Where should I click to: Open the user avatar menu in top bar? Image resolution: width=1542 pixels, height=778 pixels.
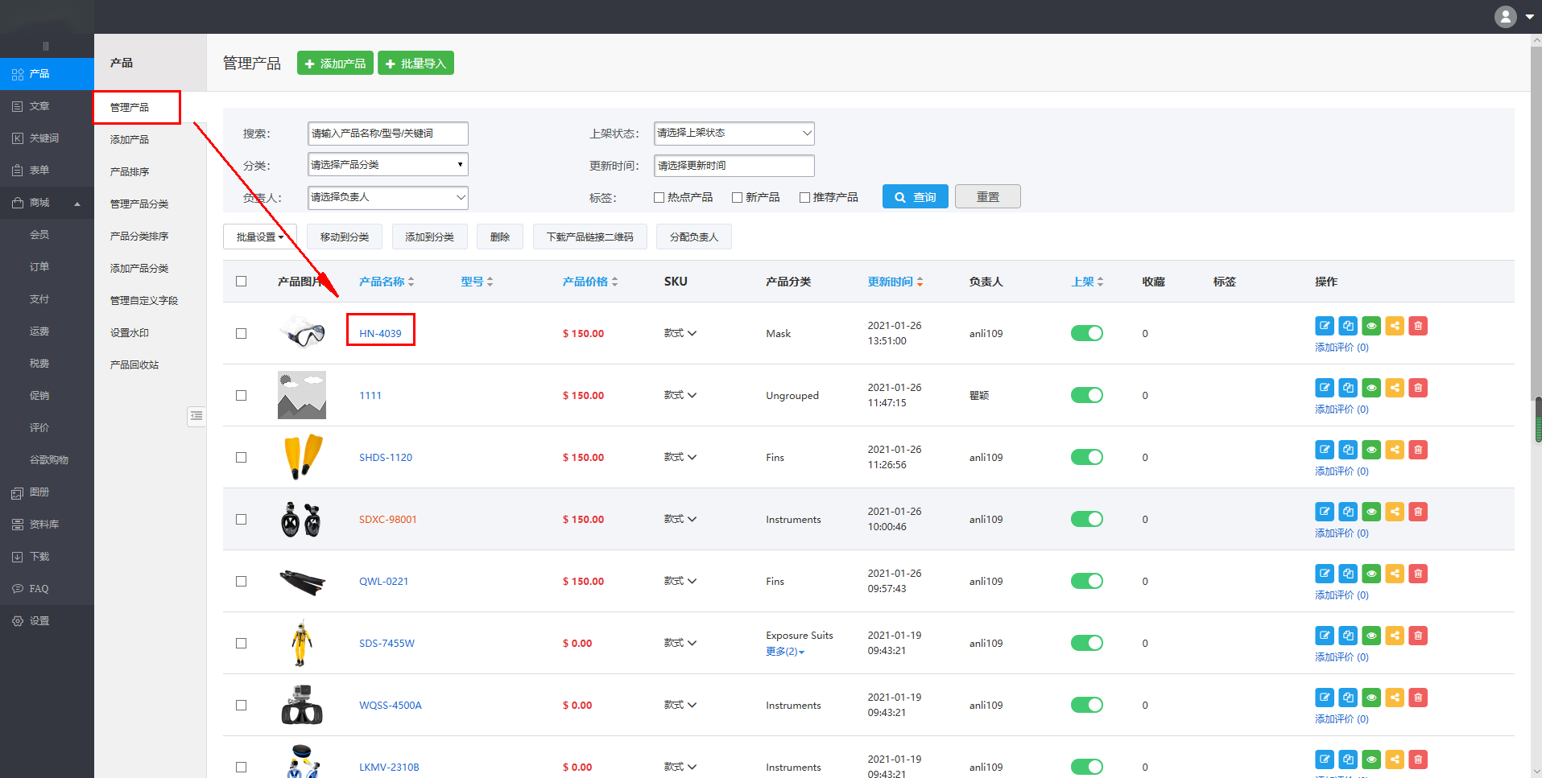tap(1513, 16)
